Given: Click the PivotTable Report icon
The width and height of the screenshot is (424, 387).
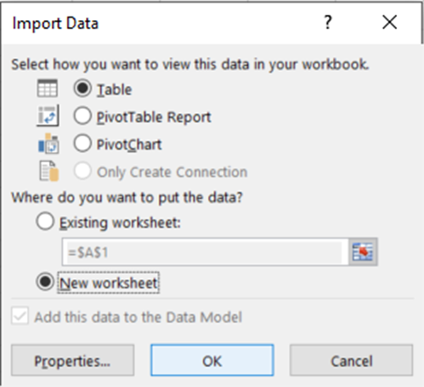Looking at the screenshot, I should tap(47, 116).
